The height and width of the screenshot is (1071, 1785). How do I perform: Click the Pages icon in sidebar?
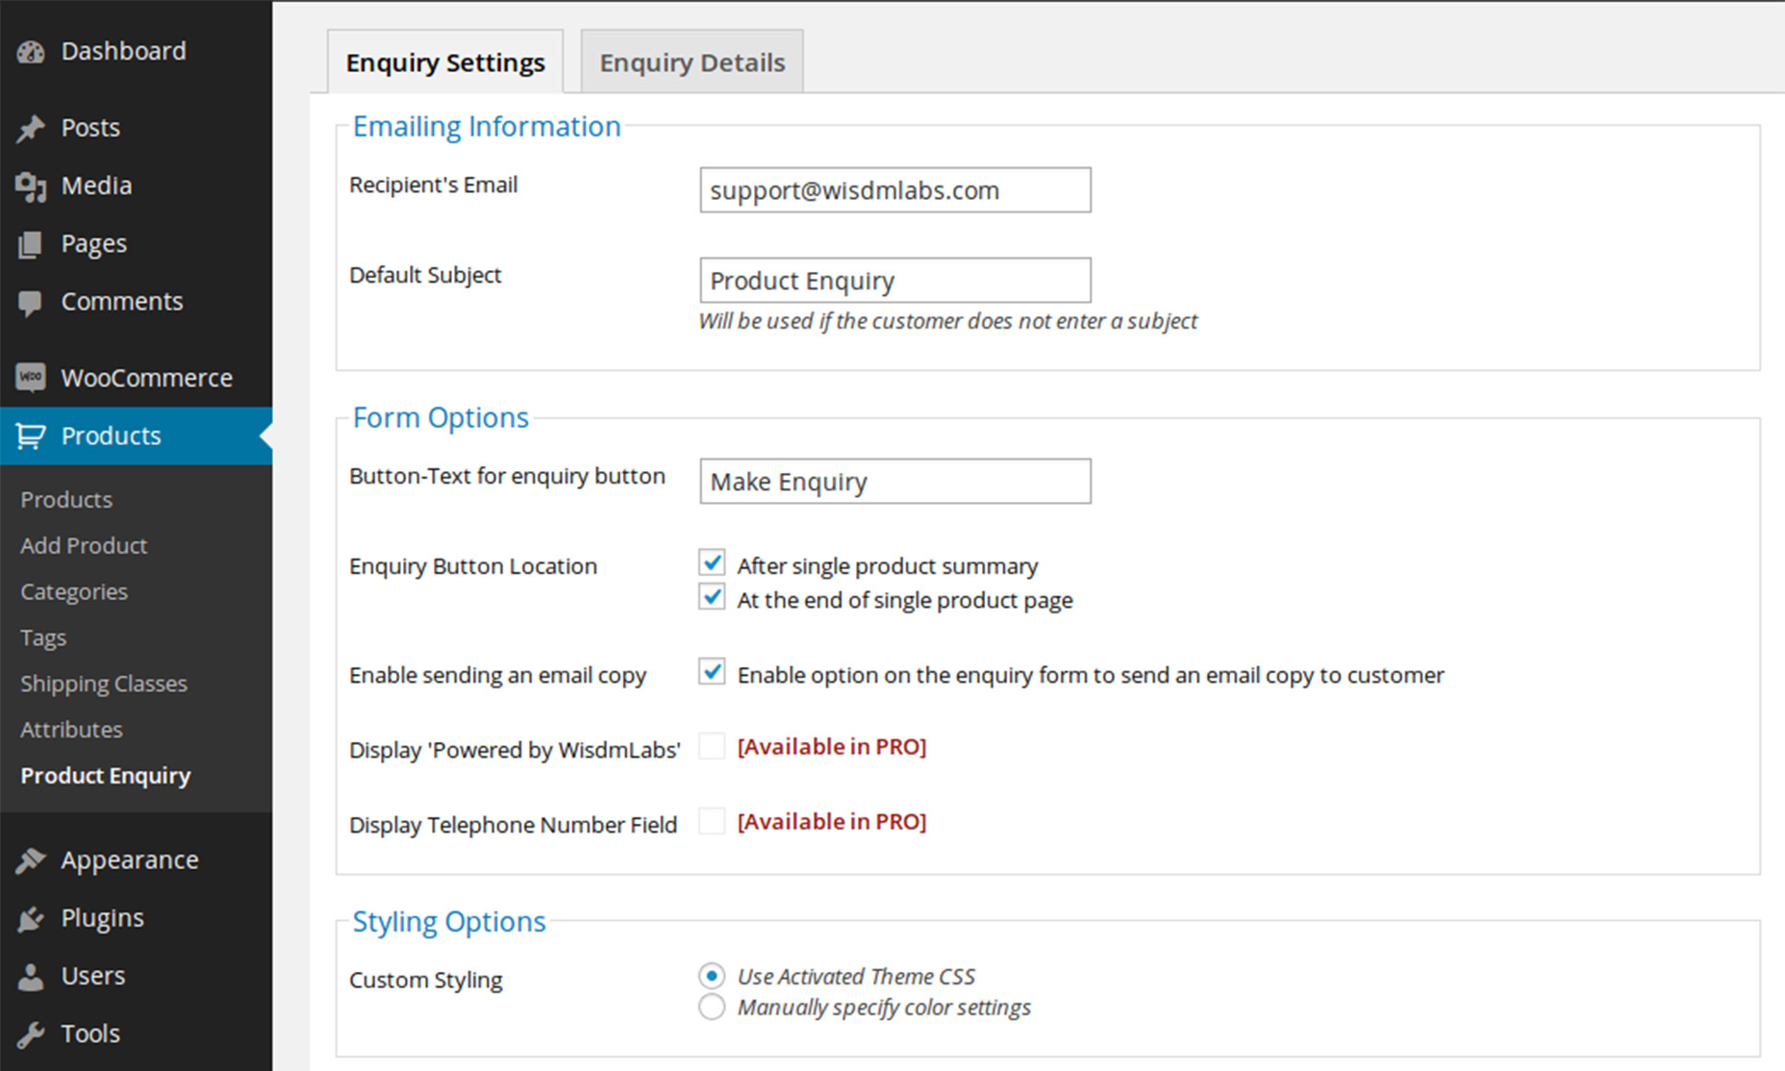click(31, 244)
